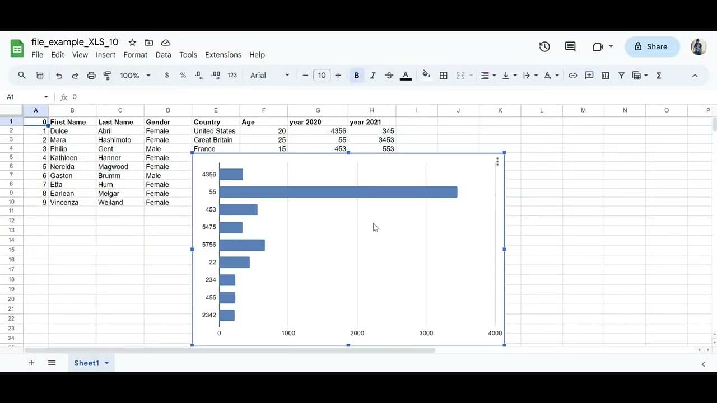717x403 pixels.
Task: Click the Paint format tool
Action: tap(107, 75)
